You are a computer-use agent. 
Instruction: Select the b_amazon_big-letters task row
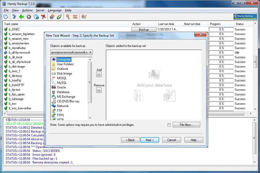(x=22, y=34)
